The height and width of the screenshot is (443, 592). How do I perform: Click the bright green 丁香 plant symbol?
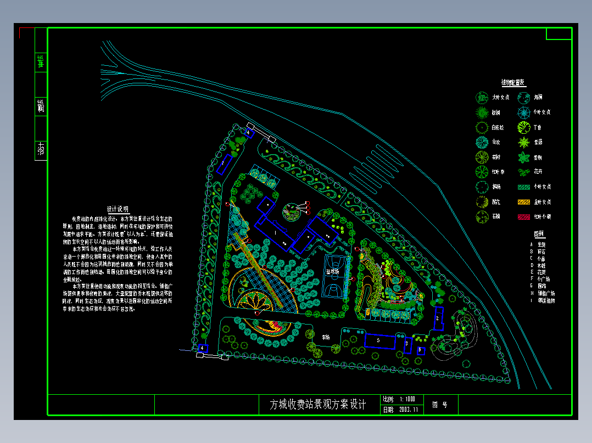point(524,127)
